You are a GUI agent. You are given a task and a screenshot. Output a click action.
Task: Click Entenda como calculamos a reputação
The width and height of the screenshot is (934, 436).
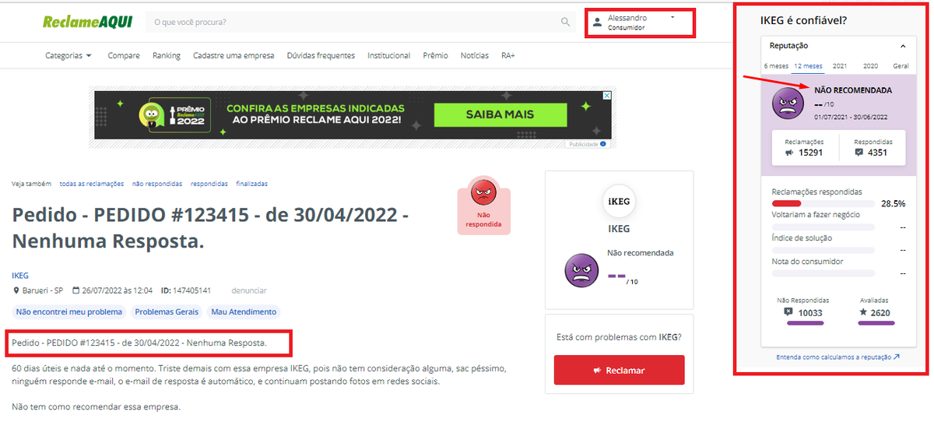tap(838, 357)
